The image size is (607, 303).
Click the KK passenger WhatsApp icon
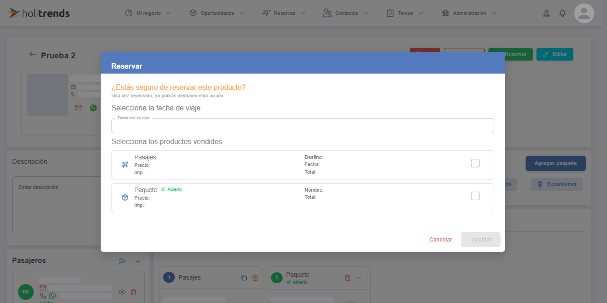[52, 296]
